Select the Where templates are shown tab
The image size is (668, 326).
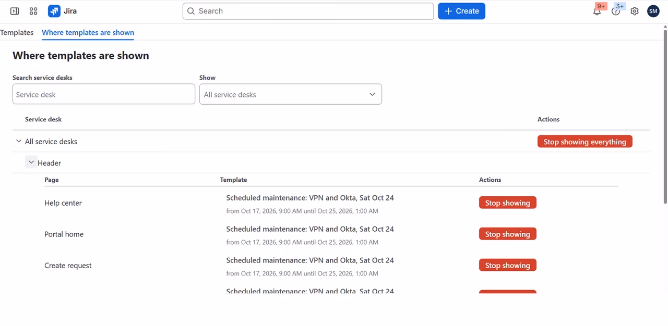coord(88,32)
